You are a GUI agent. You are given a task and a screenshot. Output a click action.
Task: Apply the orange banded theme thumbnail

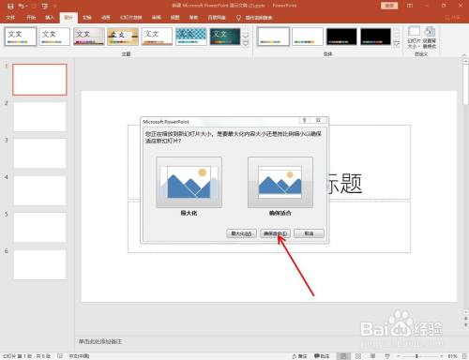click(x=123, y=37)
